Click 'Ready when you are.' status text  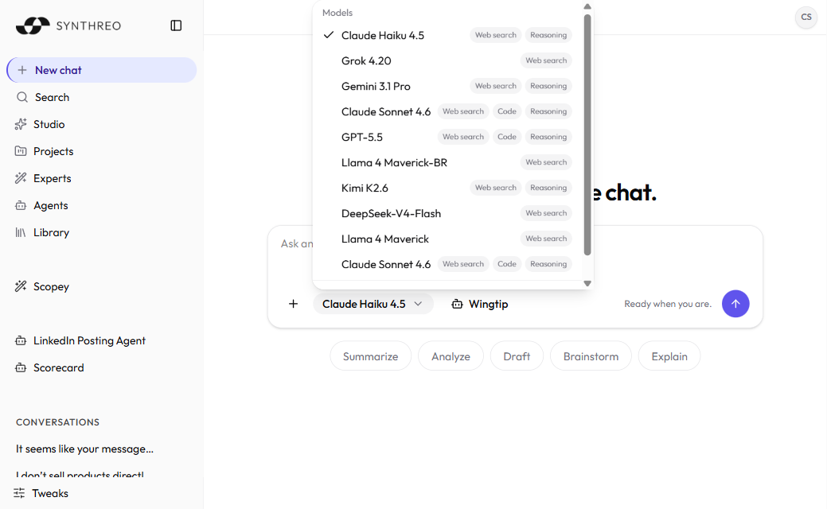tap(668, 304)
